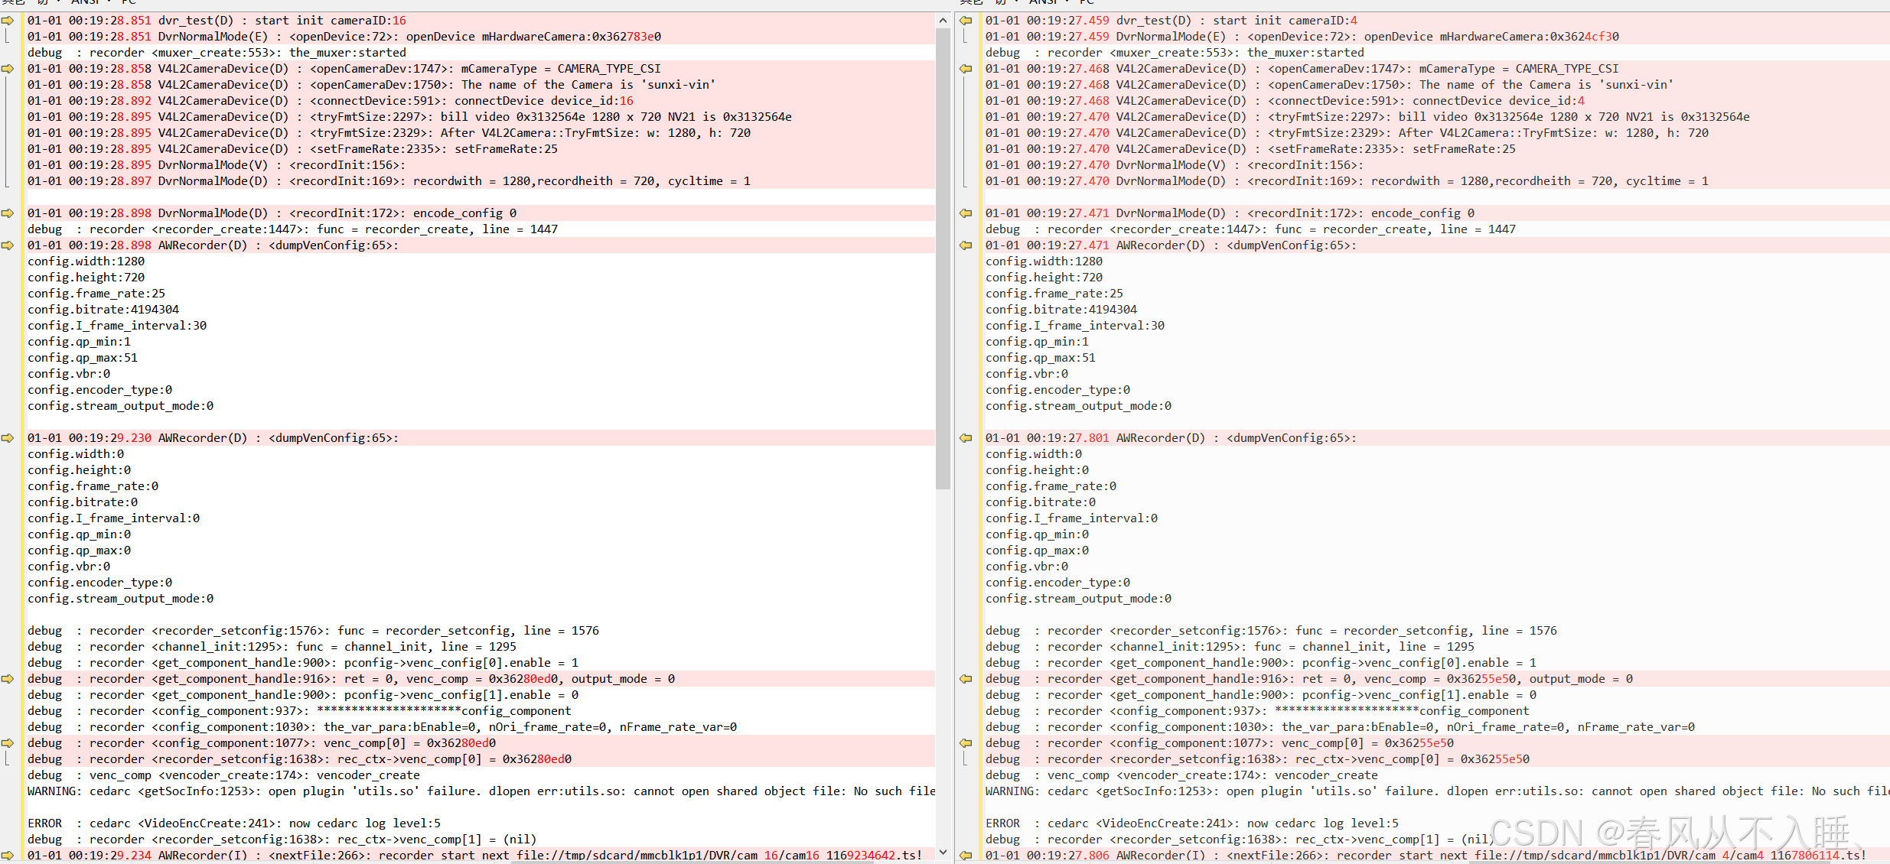Click left arrow beside 'start init cameraID:16' line

coord(8,21)
